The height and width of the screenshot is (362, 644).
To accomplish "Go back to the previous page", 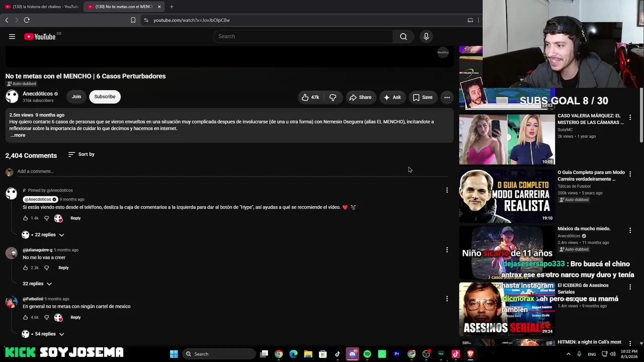I will (7, 20).
